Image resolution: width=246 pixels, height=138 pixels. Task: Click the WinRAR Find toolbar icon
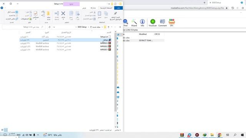click(126, 23)
